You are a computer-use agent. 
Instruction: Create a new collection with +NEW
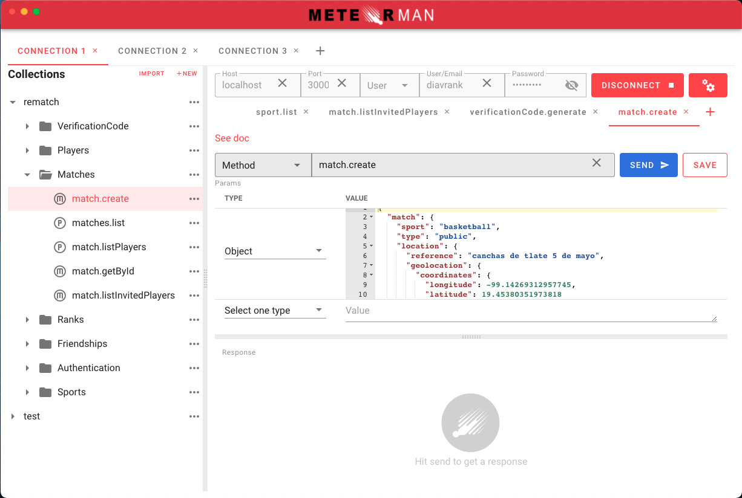[187, 74]
